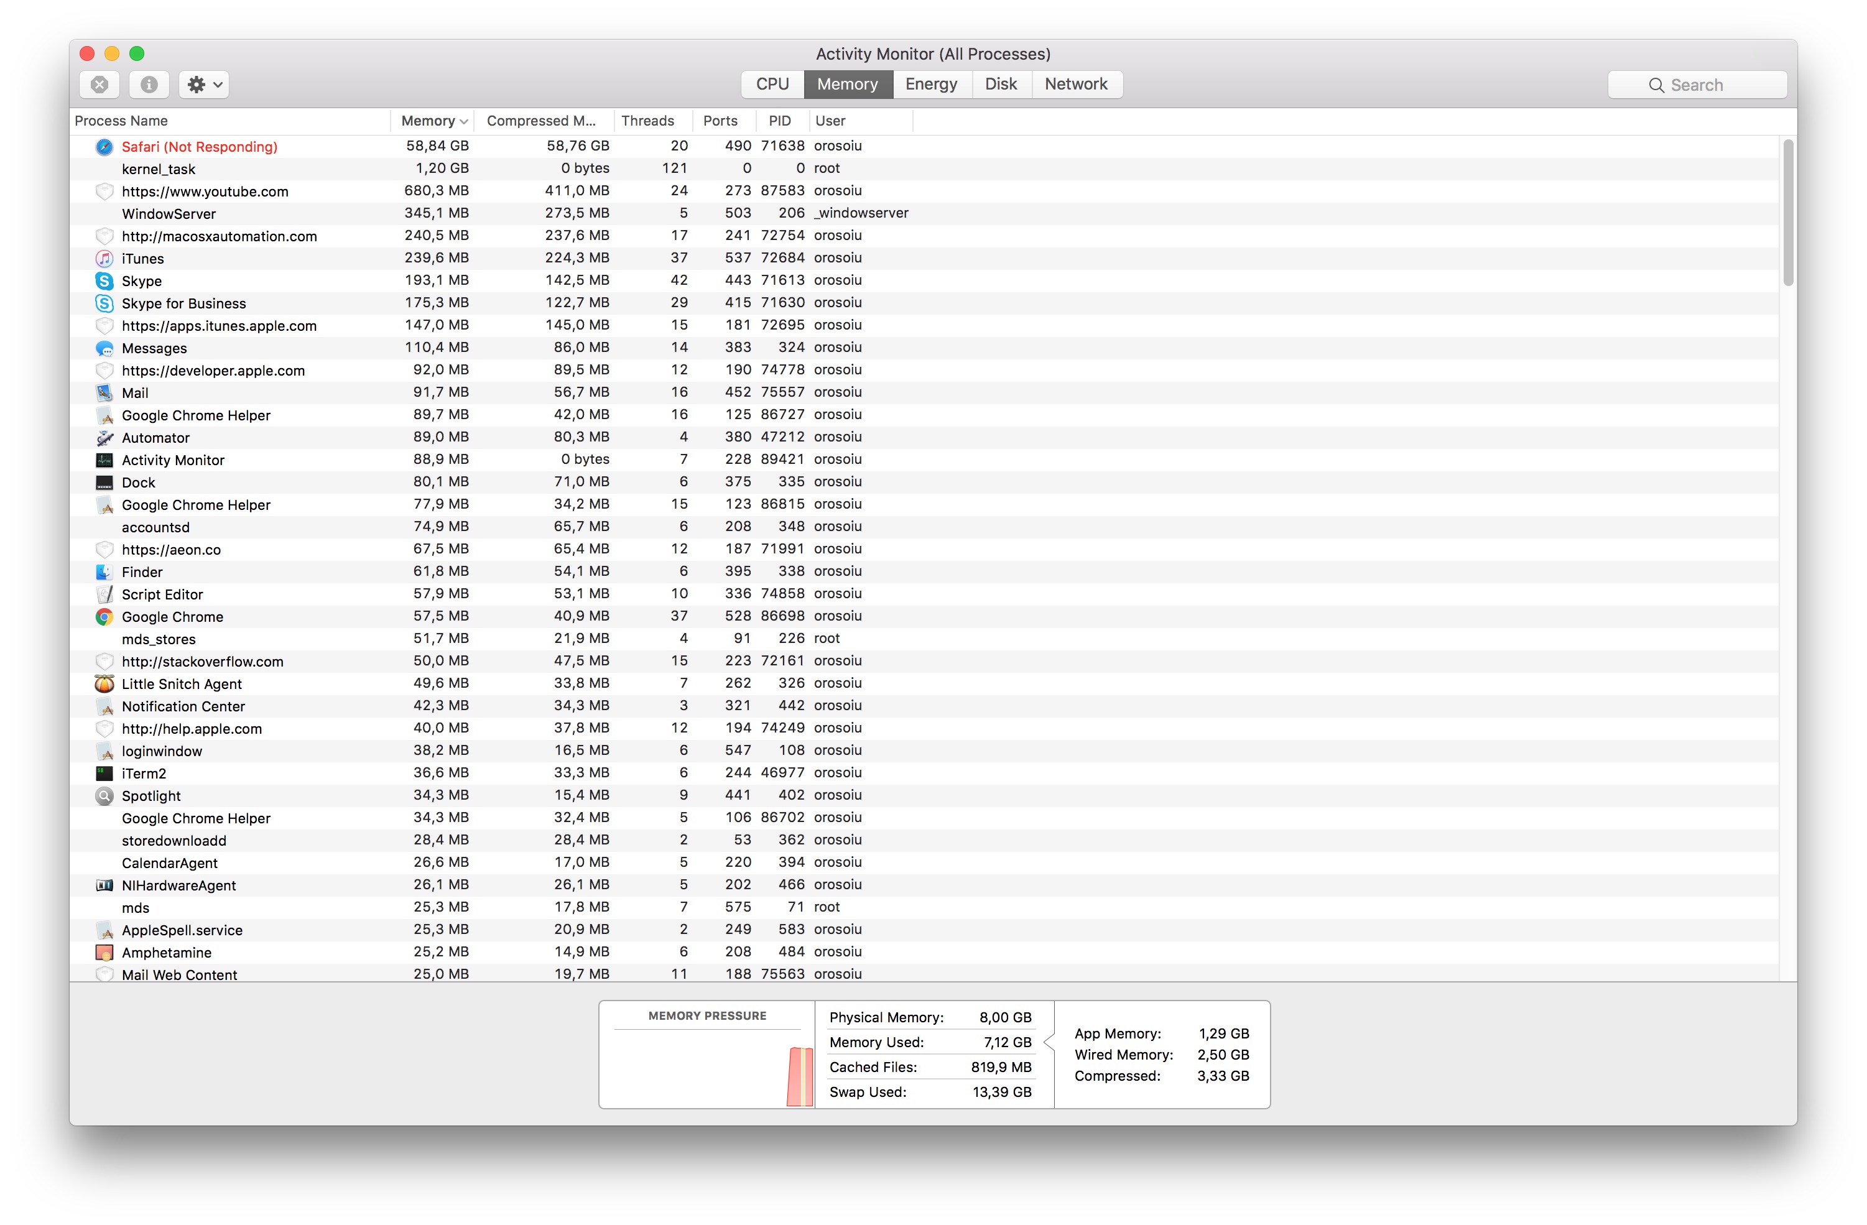Select the WindowServer process row

924,213
